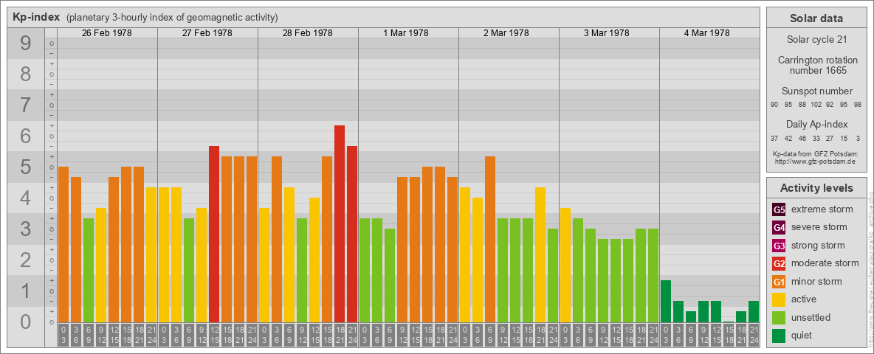Click the quiet legend label
874x354 pixels.
pyautogui.click(x=802, y=335)
